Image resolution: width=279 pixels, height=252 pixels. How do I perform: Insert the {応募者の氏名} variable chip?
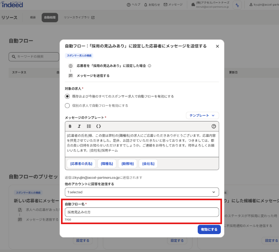point(81,163)
